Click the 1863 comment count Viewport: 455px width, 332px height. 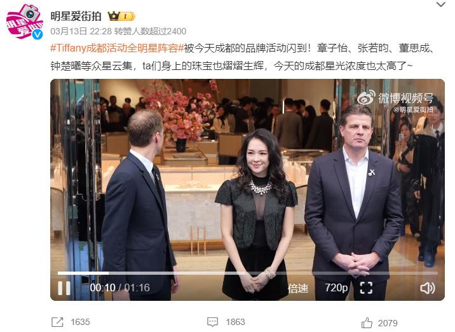(x=235, y=322)
